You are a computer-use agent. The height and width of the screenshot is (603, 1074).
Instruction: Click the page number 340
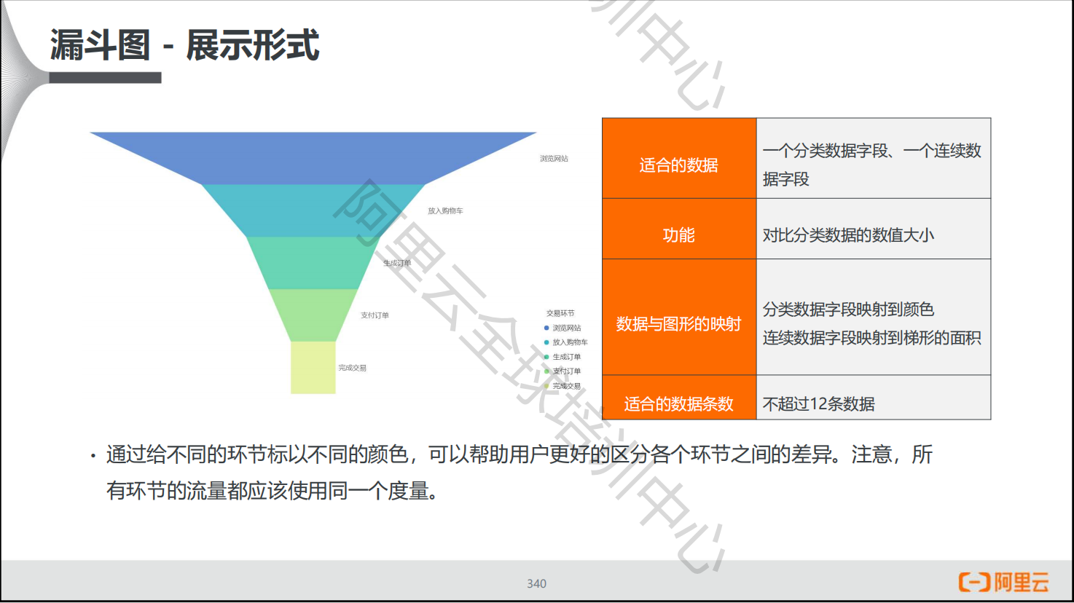536,583
